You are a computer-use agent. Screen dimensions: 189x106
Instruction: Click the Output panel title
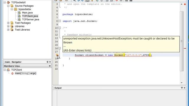tap(58, 88)
